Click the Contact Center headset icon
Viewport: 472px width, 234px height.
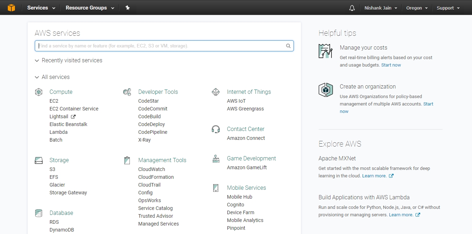tap(215, 129)
